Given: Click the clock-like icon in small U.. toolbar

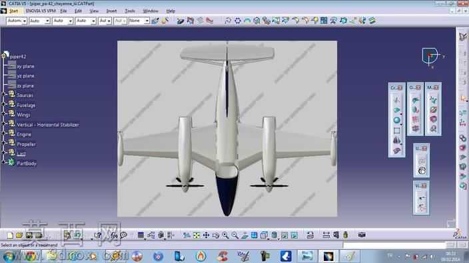Looking at the screenshot, I should click(x=422, y=171).
